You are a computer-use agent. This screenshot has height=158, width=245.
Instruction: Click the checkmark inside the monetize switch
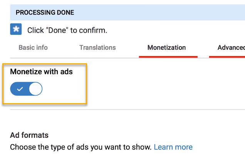point(20,89)
